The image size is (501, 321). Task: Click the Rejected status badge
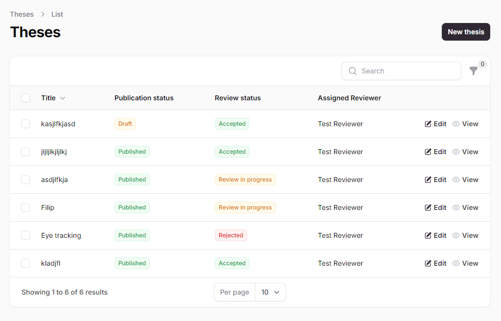pos(231,235)
